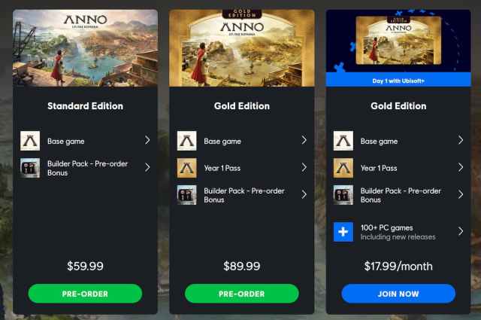Image resolution: width=481 pixels, height=320 pixels.
Task: Click the middle Gold Edition Year 1 Pass icon
Action: [187, 167]
